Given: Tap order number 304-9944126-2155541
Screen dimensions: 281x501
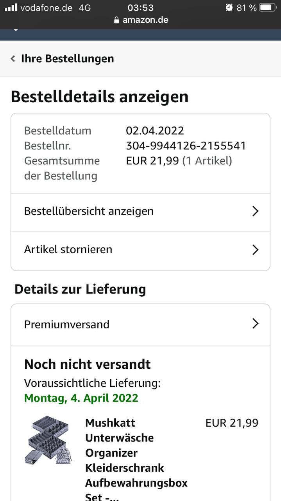Looking at the screenshot, I should pos(186,146).
